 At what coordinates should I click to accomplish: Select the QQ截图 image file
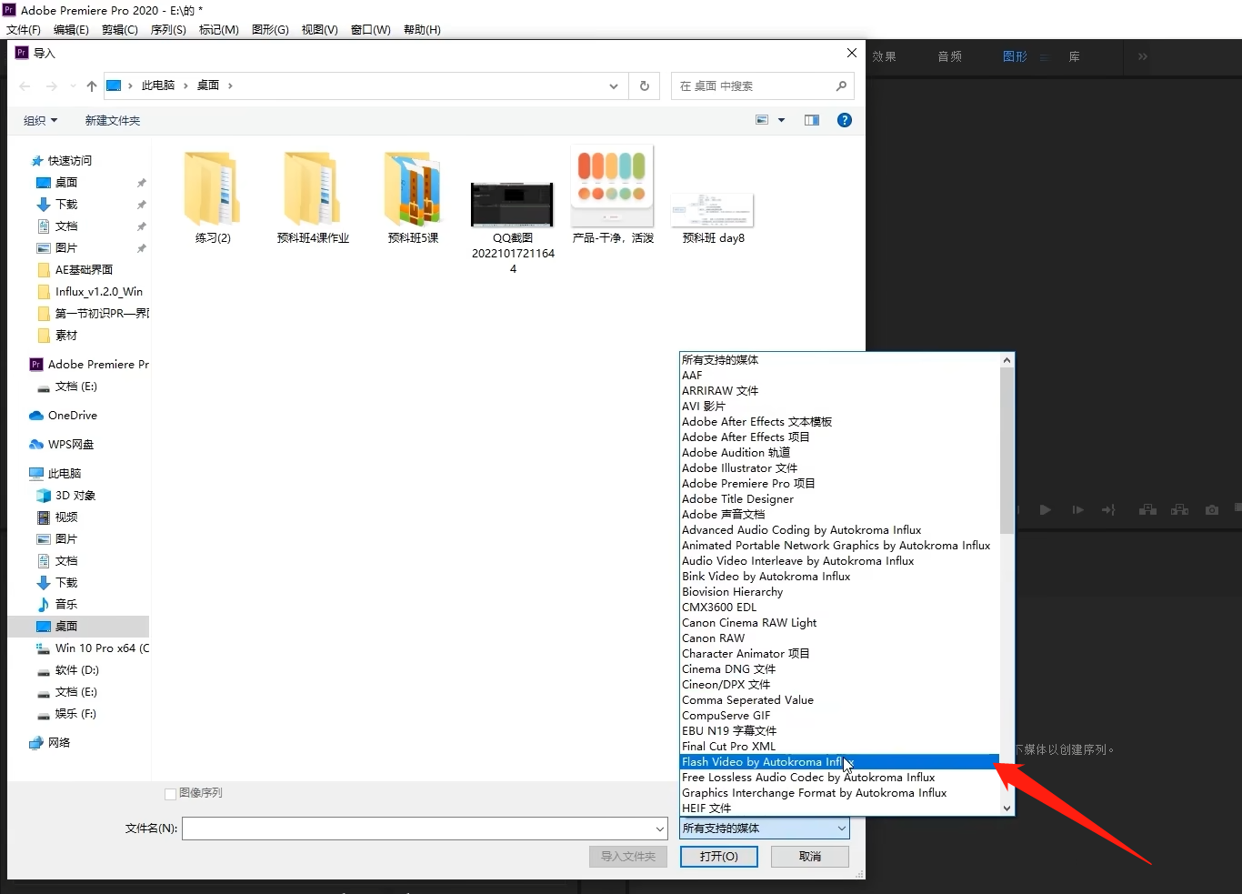(513, 227)
